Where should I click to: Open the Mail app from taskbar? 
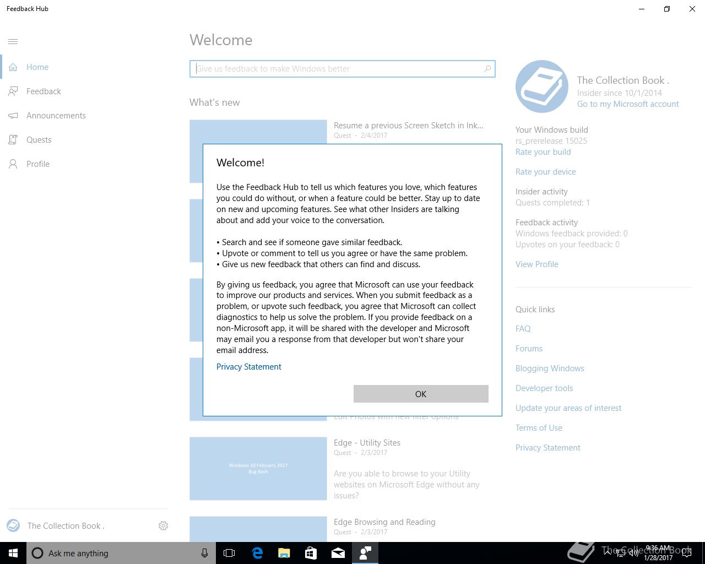338,553
